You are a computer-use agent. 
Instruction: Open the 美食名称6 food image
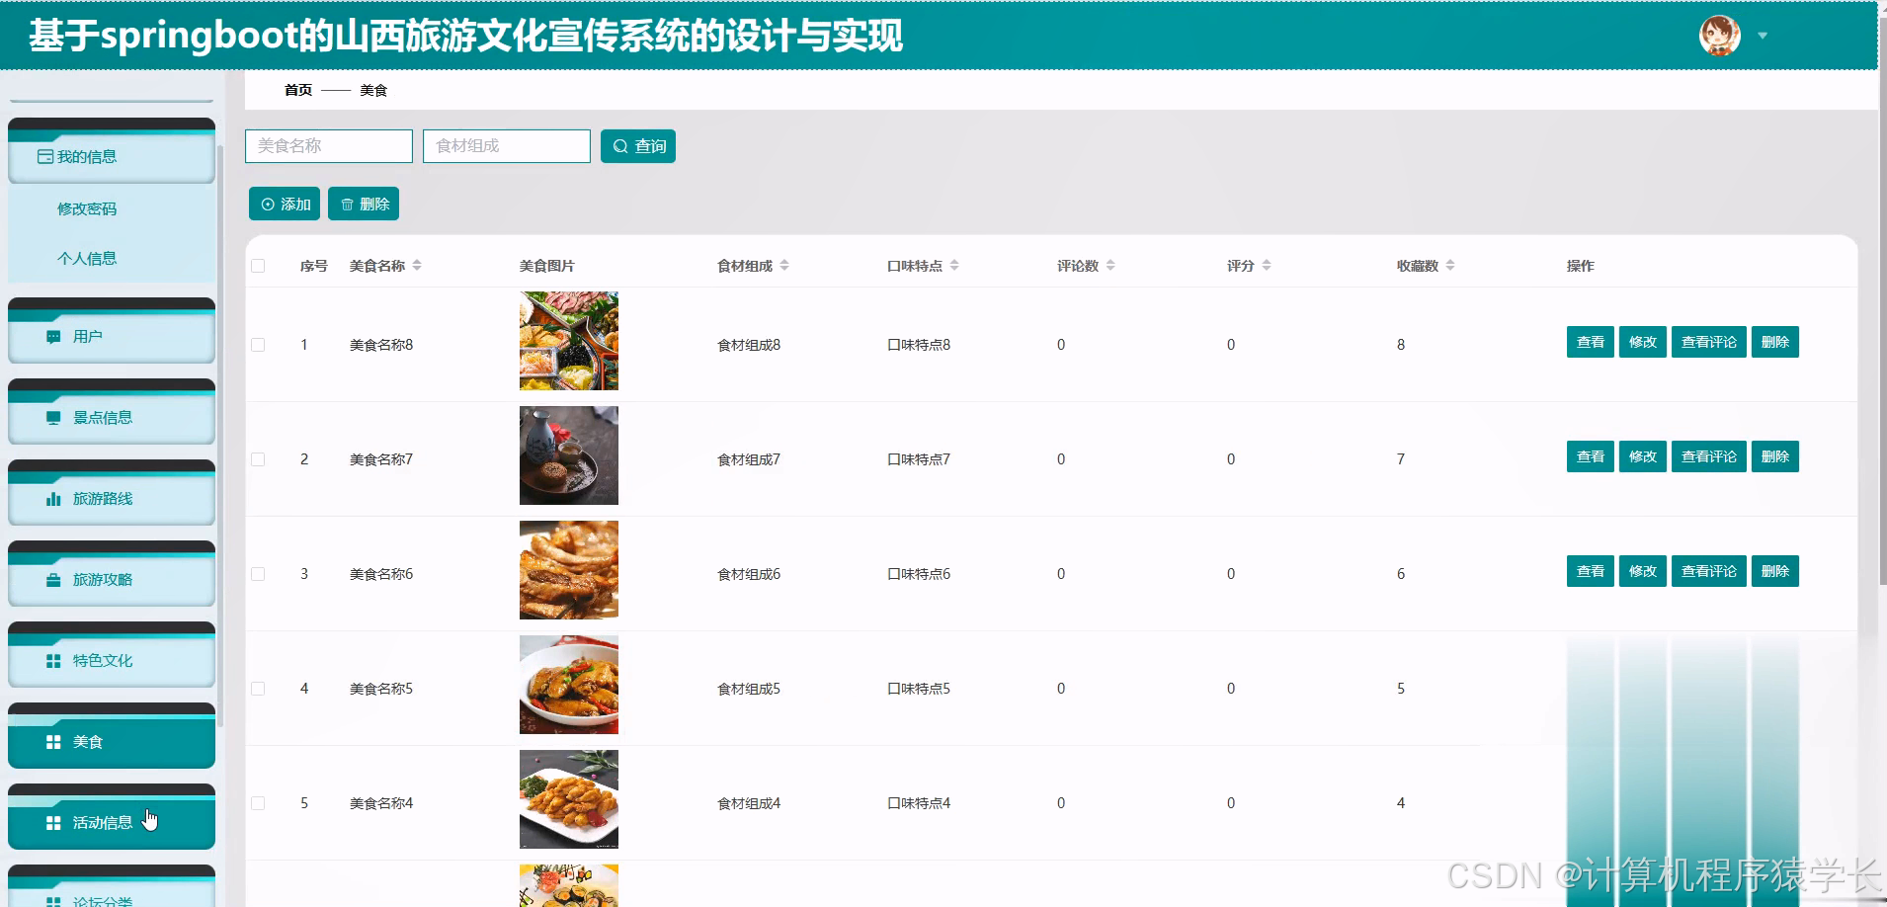(569, 570)
